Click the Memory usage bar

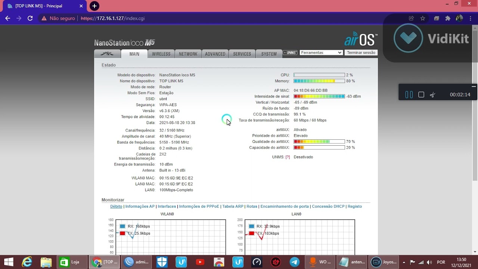pyautogui.click(x=319, y=81)
